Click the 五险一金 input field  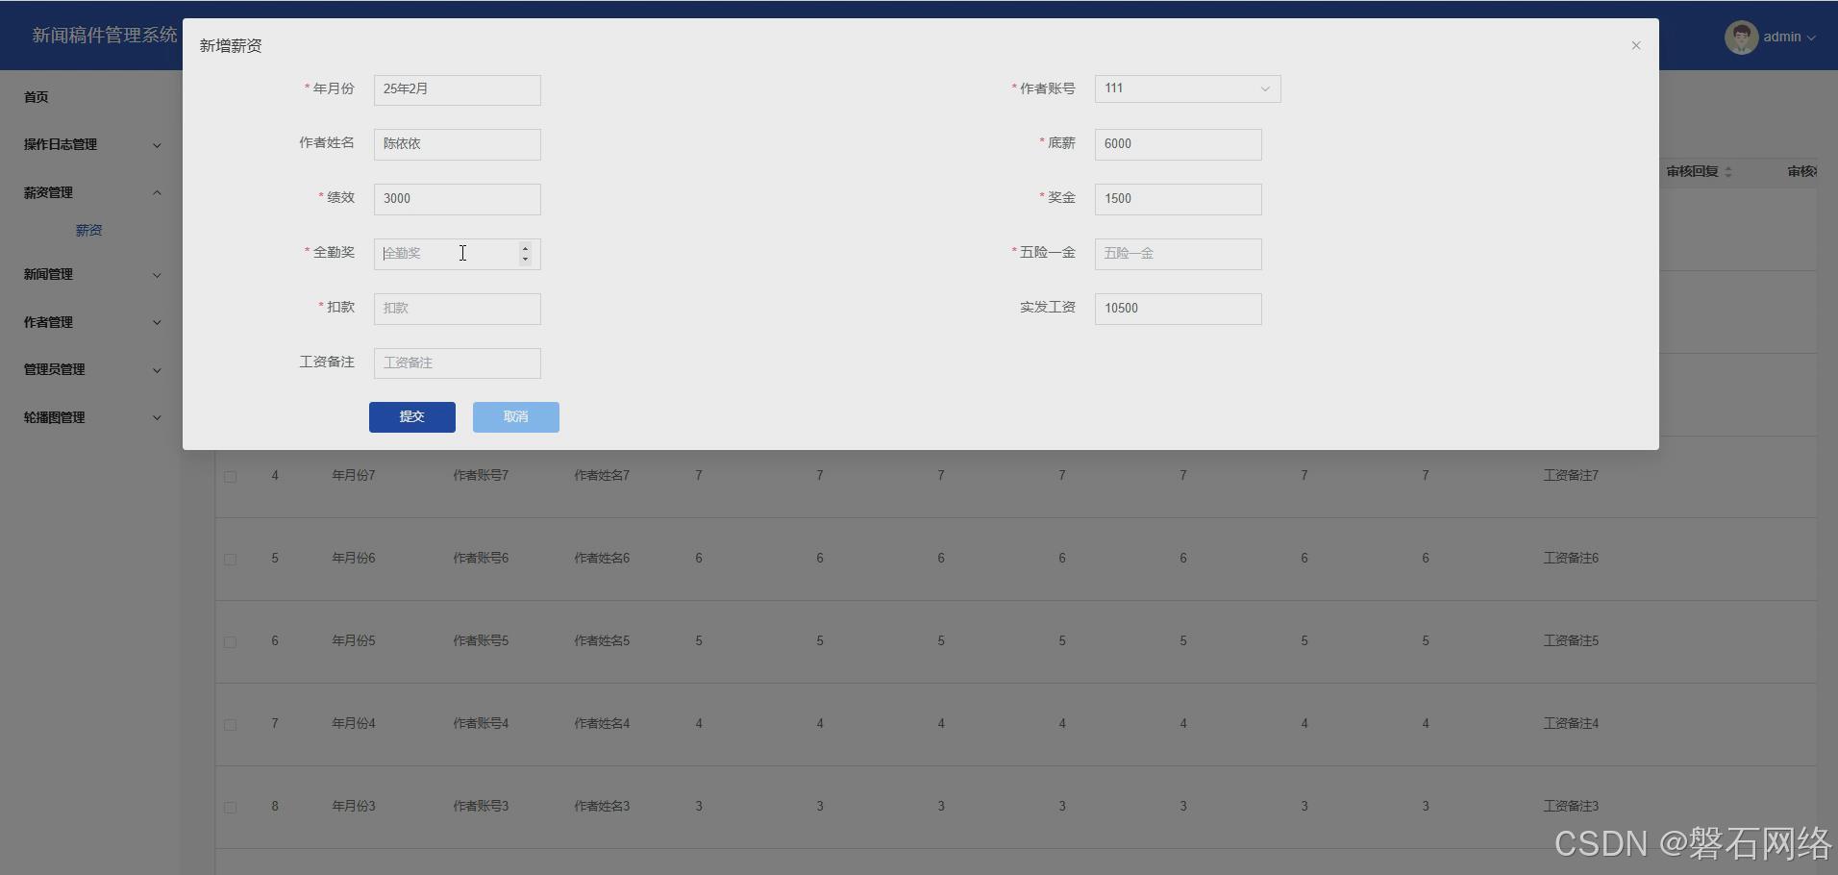(1178, 254)
